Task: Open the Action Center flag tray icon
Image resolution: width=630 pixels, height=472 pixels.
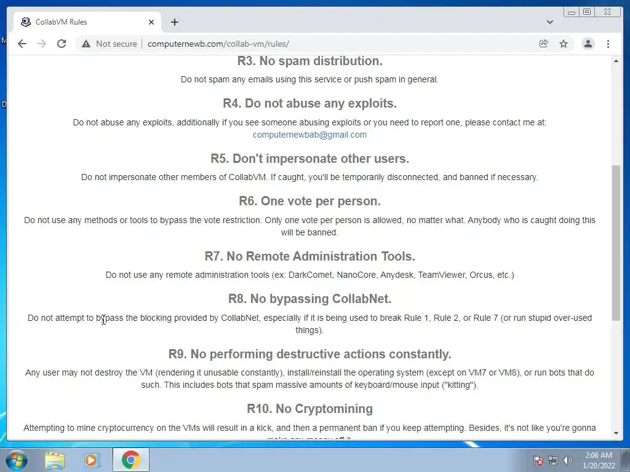Action: click(538, 460)
